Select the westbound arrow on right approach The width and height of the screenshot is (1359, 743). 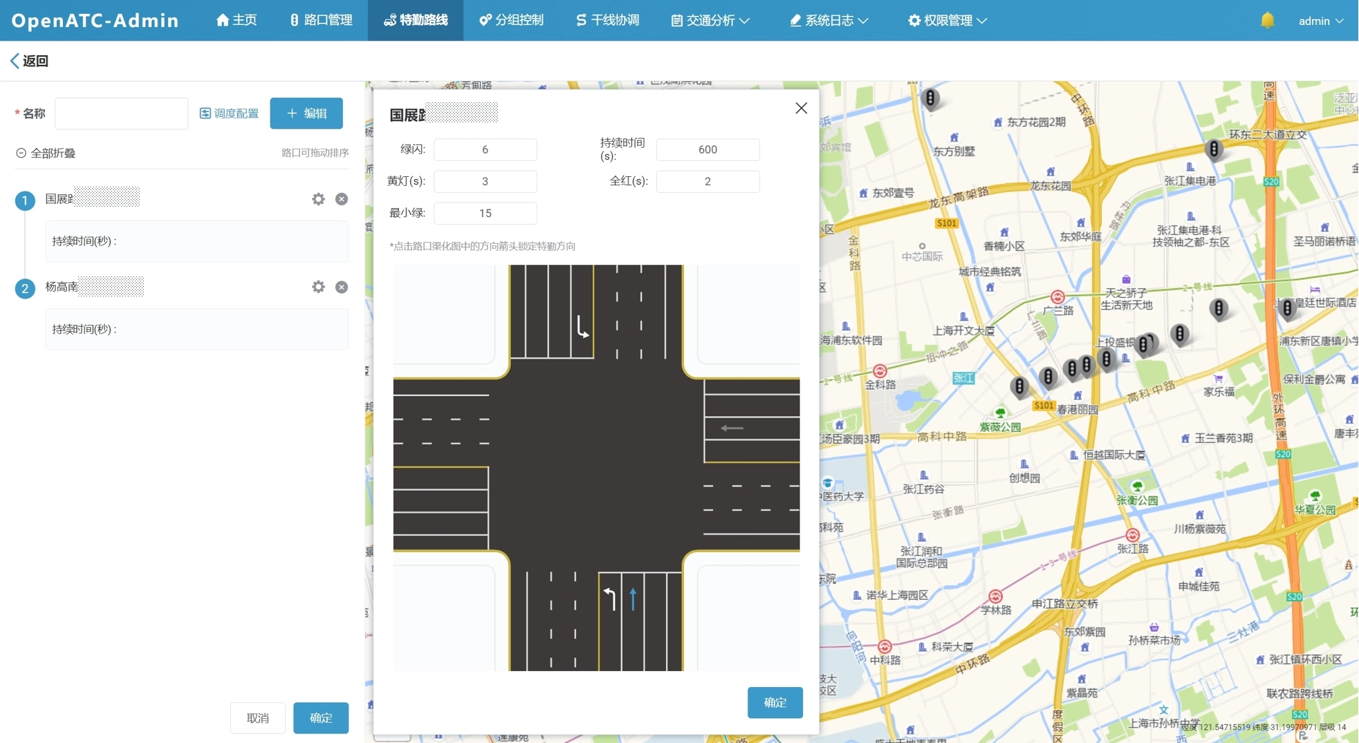[732, 428]
